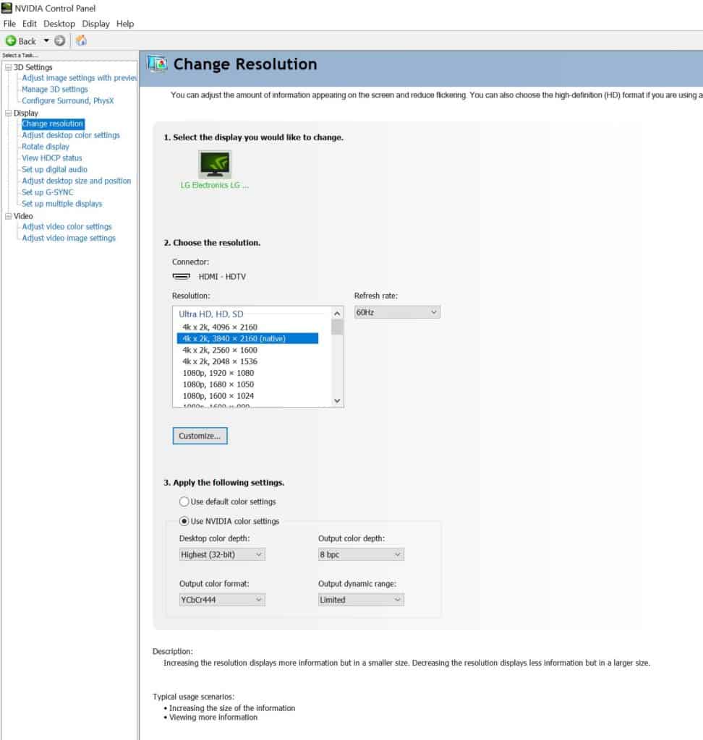Collapse the Video tree node
This screenshot has height=740, width=703.
pyautogui.click(x=8, y=216)
